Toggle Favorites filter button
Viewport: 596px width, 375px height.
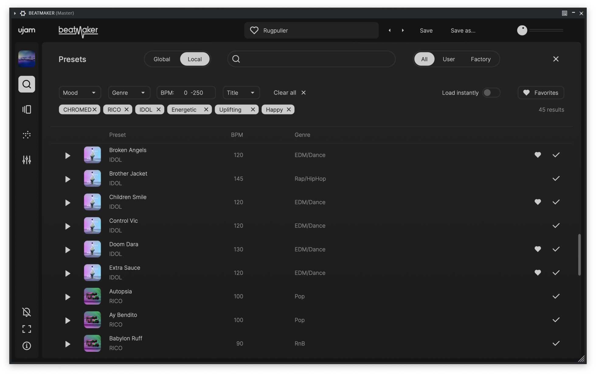[x=541, y=93]
